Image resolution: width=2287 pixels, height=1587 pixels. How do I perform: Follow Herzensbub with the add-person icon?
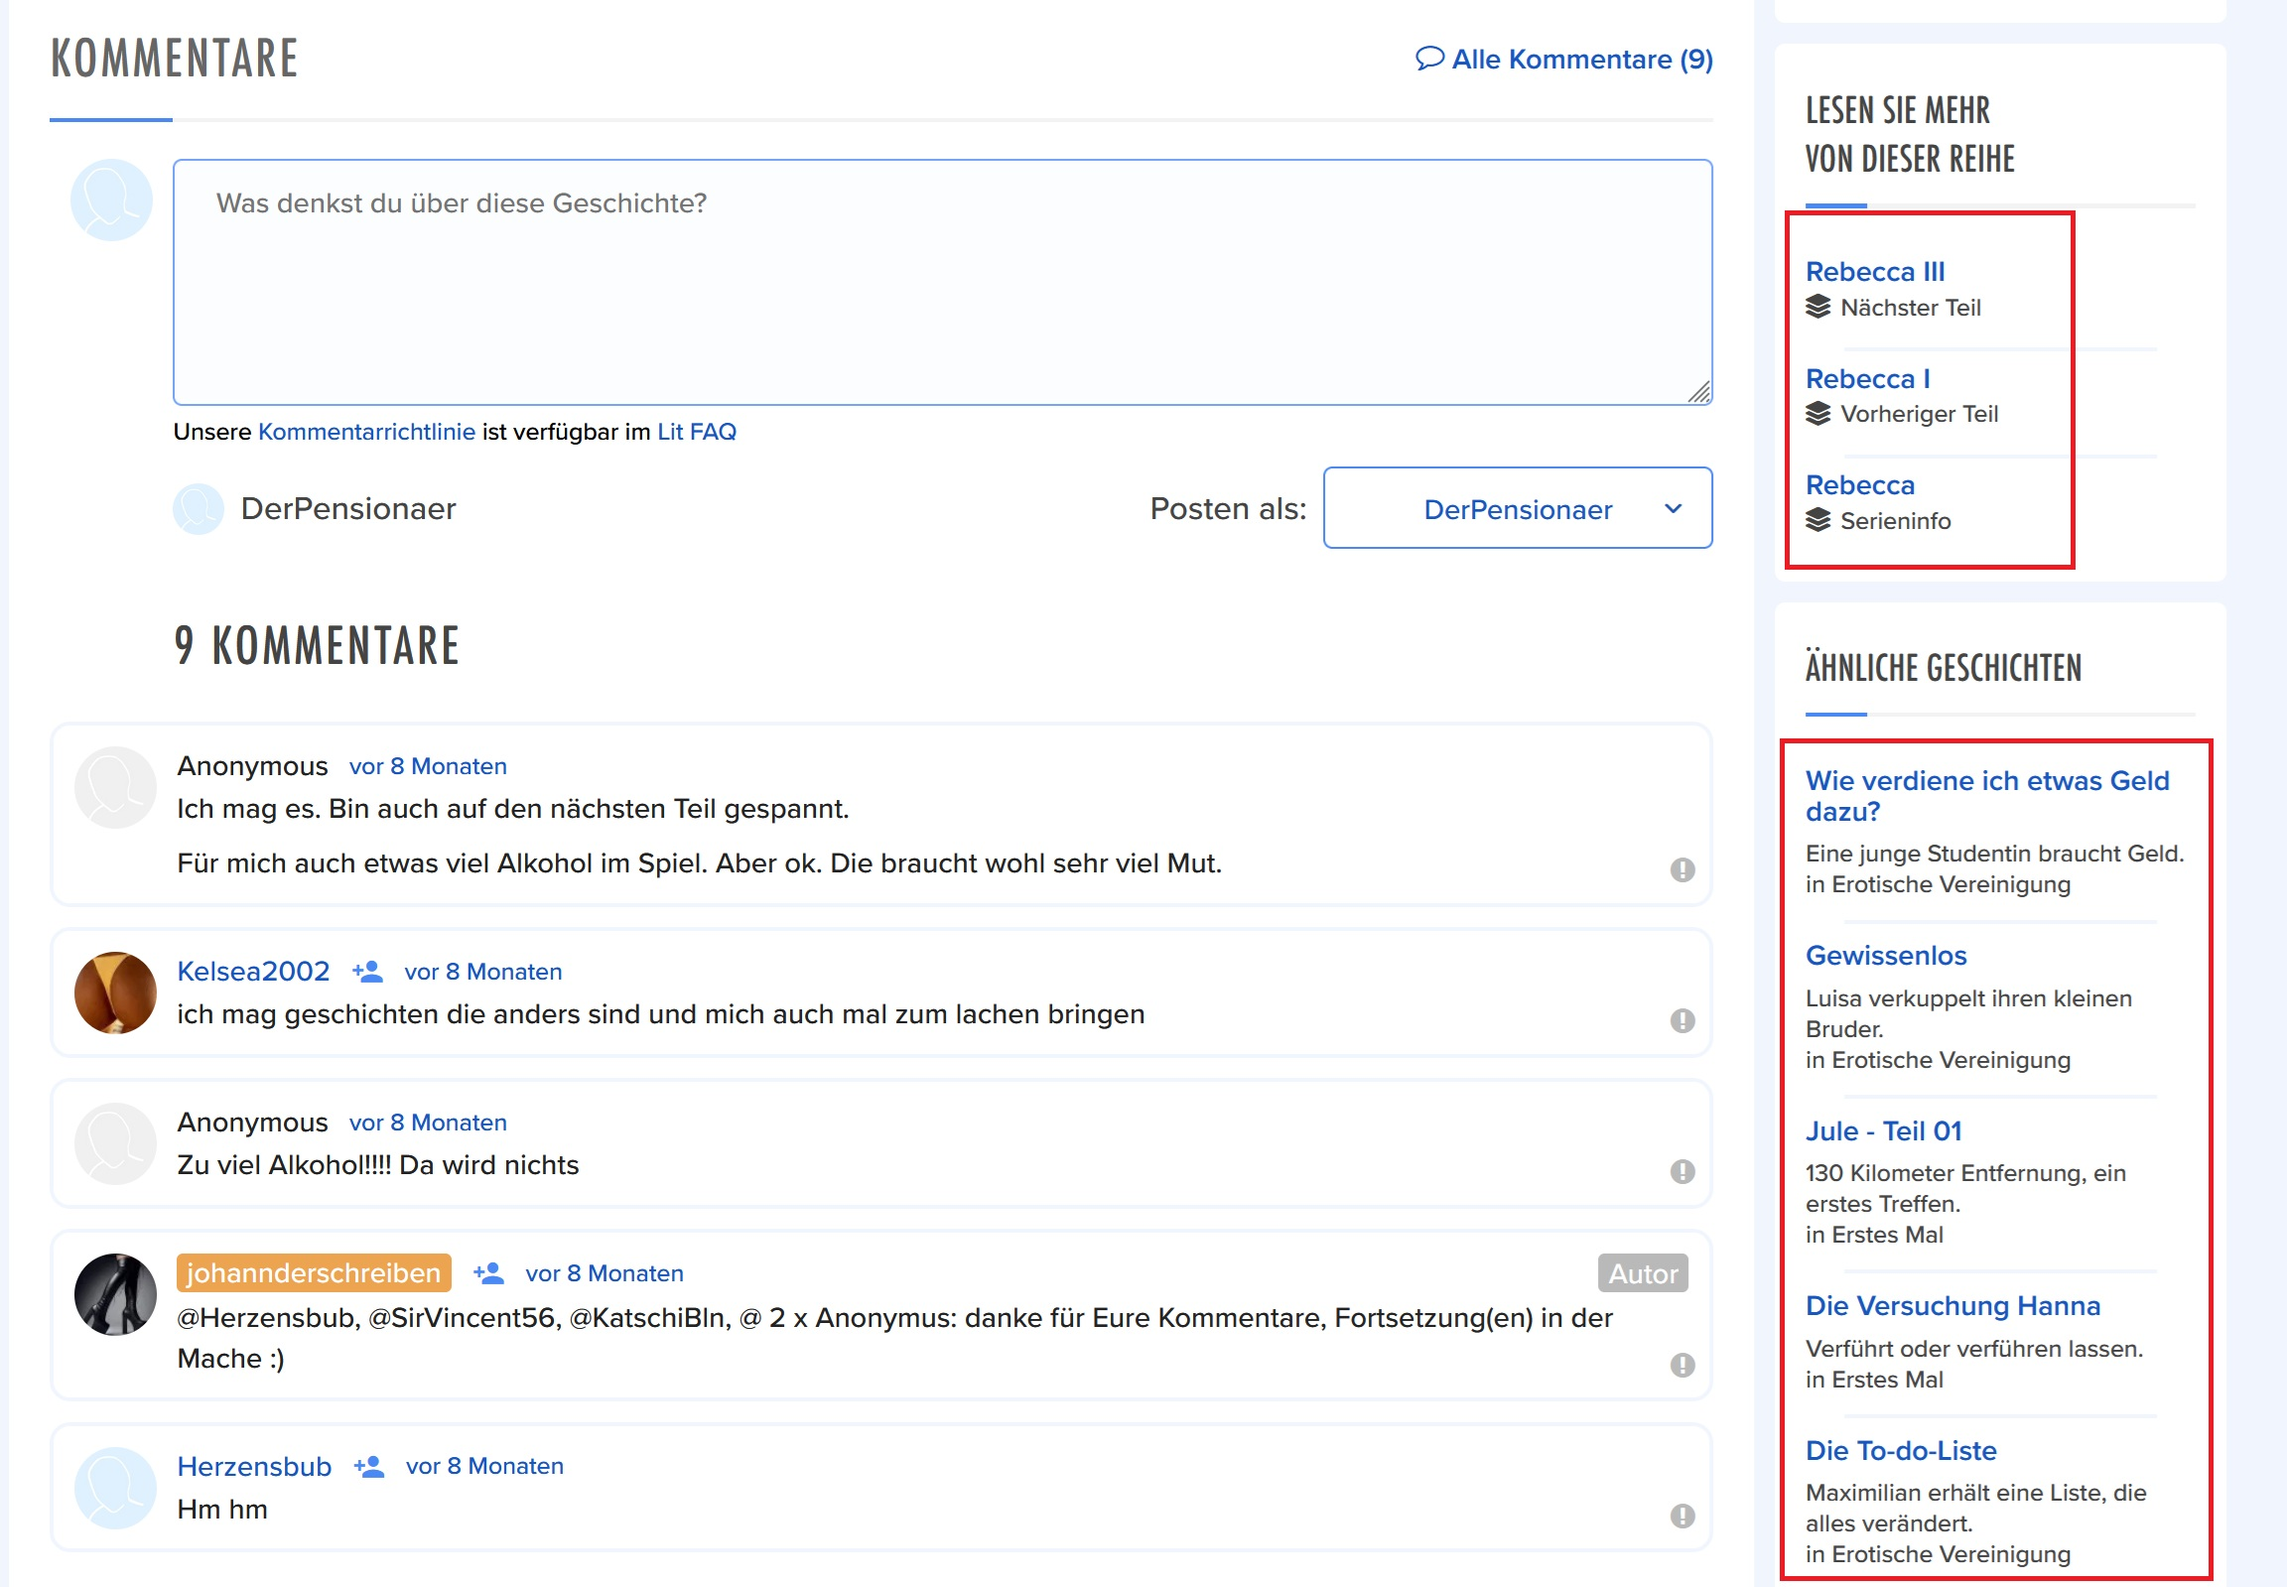pyautogui.click(x=369, y=1466)
